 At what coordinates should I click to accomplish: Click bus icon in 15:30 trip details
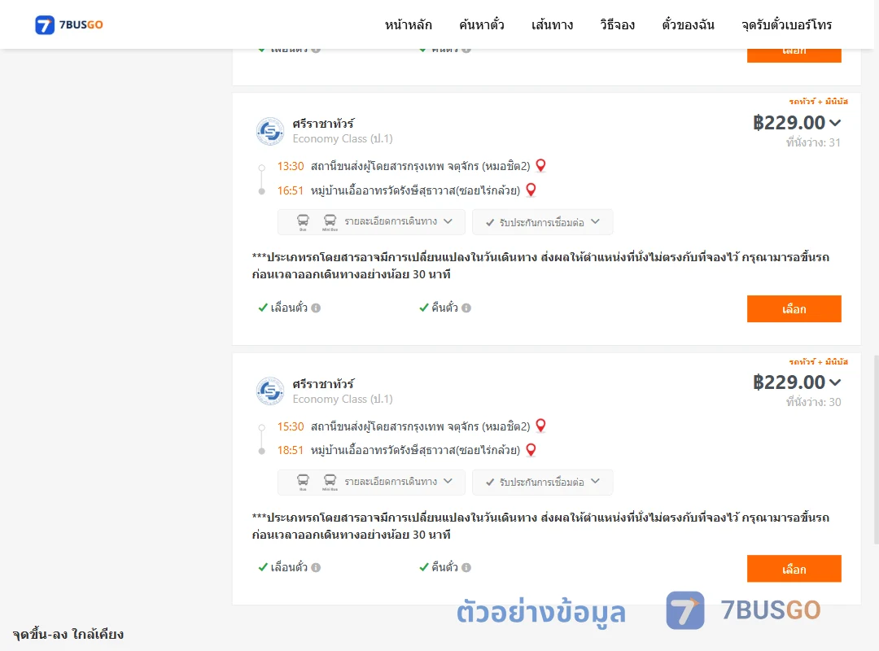[303, 482]
